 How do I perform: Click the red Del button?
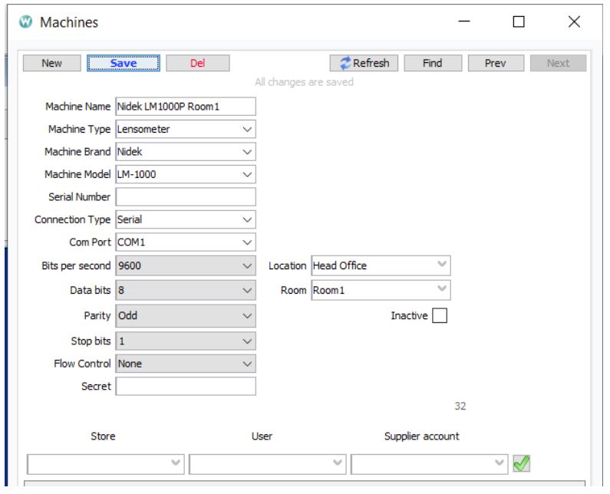pos(197,64)
